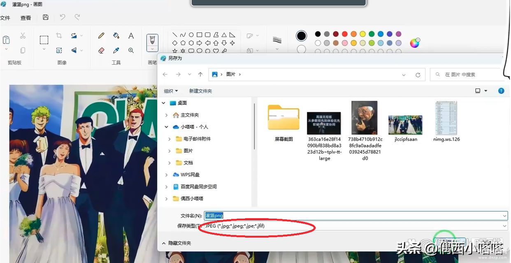Screen dimensions: 511x263
Task: Select the Color picker eyedropper tool
Action: 116,50
